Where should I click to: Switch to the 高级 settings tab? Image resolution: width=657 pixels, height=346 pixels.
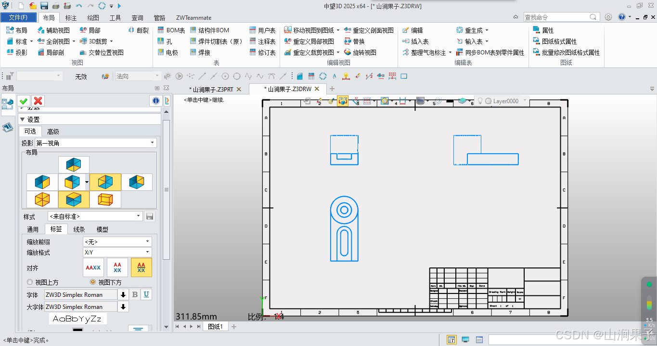(x=53, y=132)
